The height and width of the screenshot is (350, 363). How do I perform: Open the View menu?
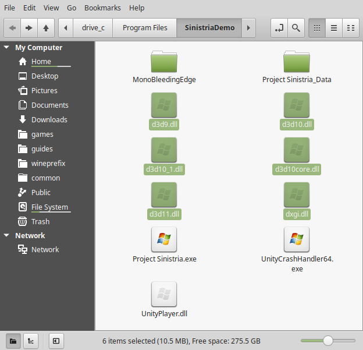(x=51, y=8)
